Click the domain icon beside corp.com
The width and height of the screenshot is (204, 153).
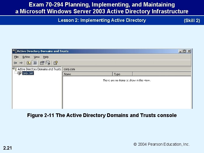(x=19, y=73)
